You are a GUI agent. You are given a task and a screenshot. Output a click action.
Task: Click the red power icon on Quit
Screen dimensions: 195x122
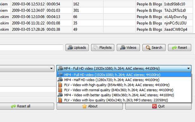[x=154, y=106]
